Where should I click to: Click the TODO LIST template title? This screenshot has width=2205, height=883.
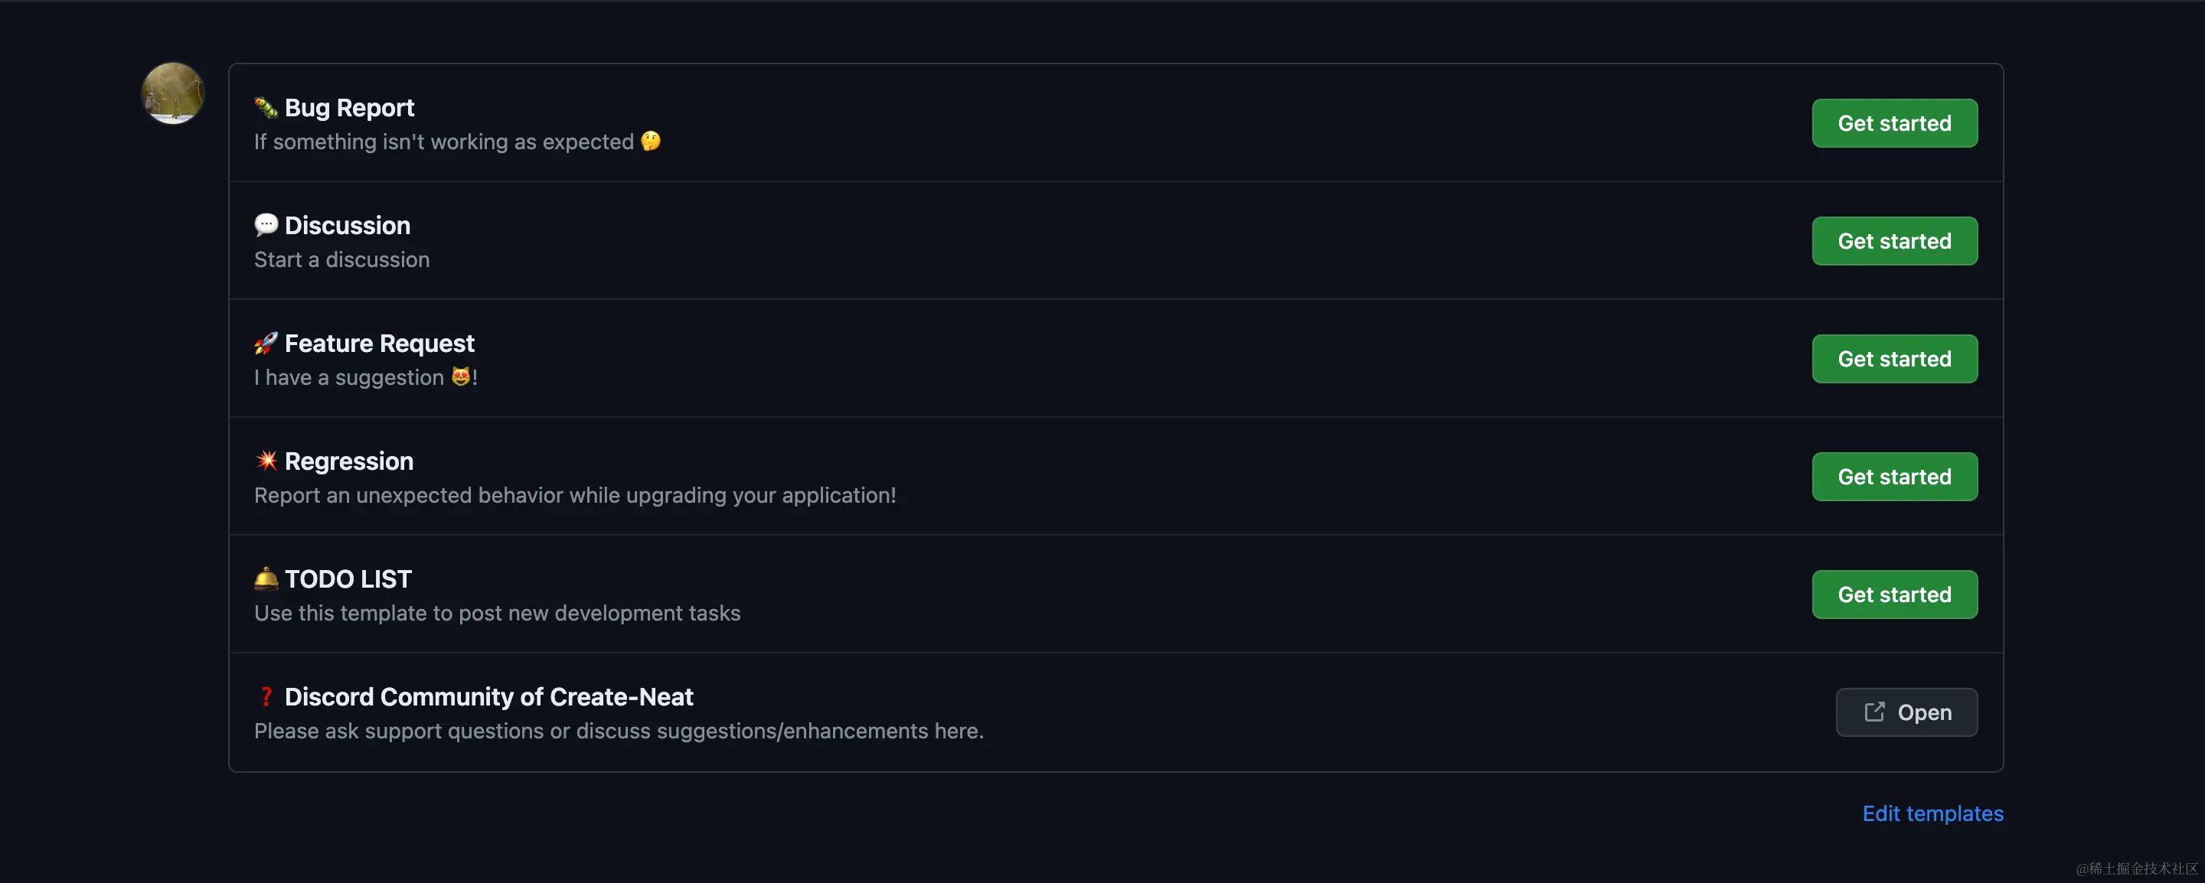[x=348, y=579]
